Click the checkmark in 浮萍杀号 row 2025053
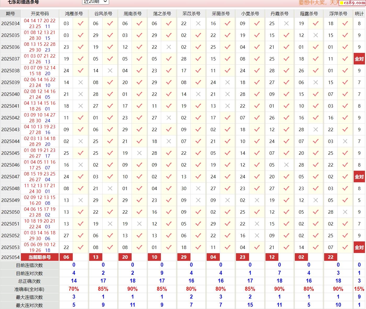Image resolution: width=366 pixels, height=309 pixels. point(345,247)
